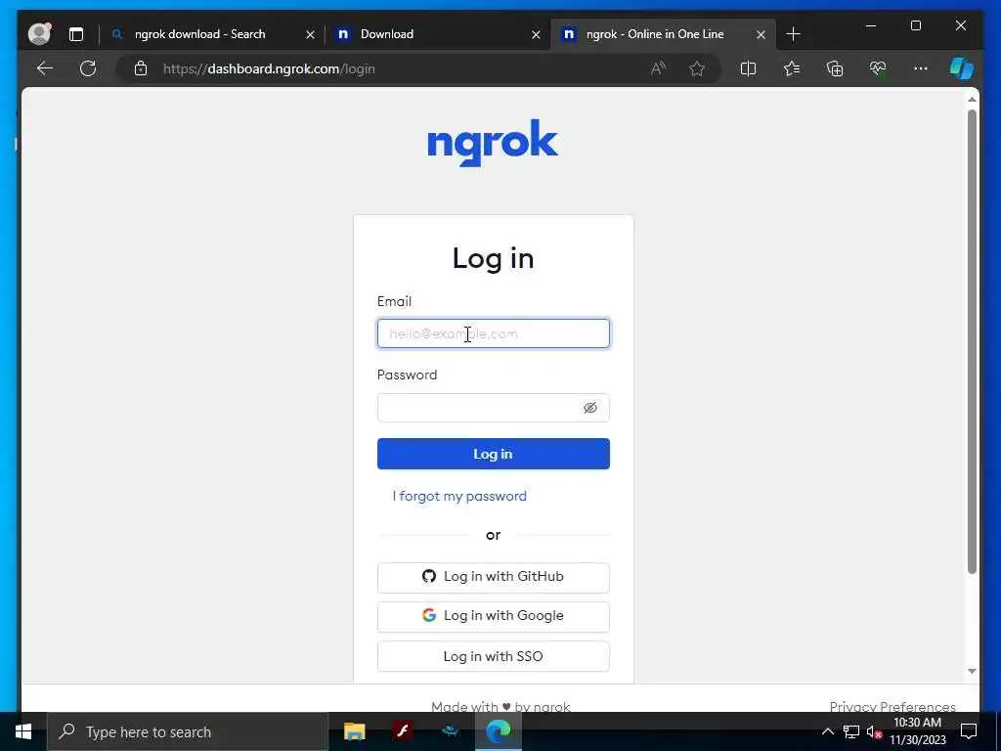Close the Download tab
The width and height of the screenshot is (1001, 751).
point(537,34)
